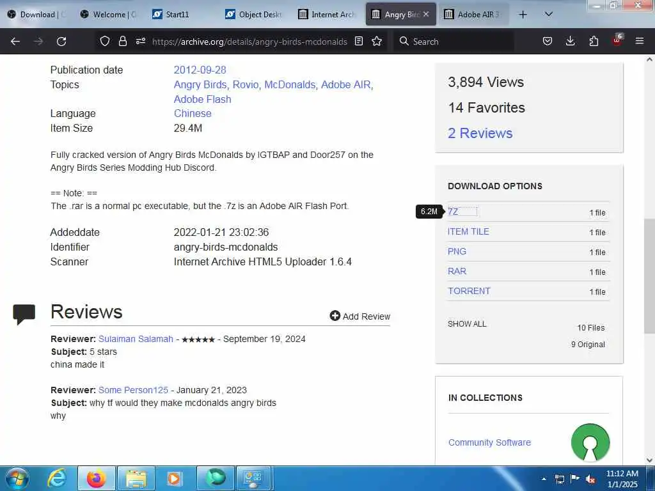Download the 7Z file option
This screenshot has height=491, width=655.
pyautogui.click(x=453, y=212)
